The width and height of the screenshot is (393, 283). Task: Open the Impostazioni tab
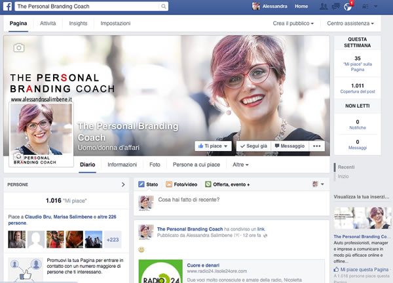pyautogui.click(x=115, y=24)
